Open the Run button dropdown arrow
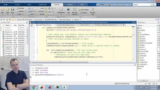Image resolution: width=160 pixels, height=90 pixels. [x=69, y=14]
